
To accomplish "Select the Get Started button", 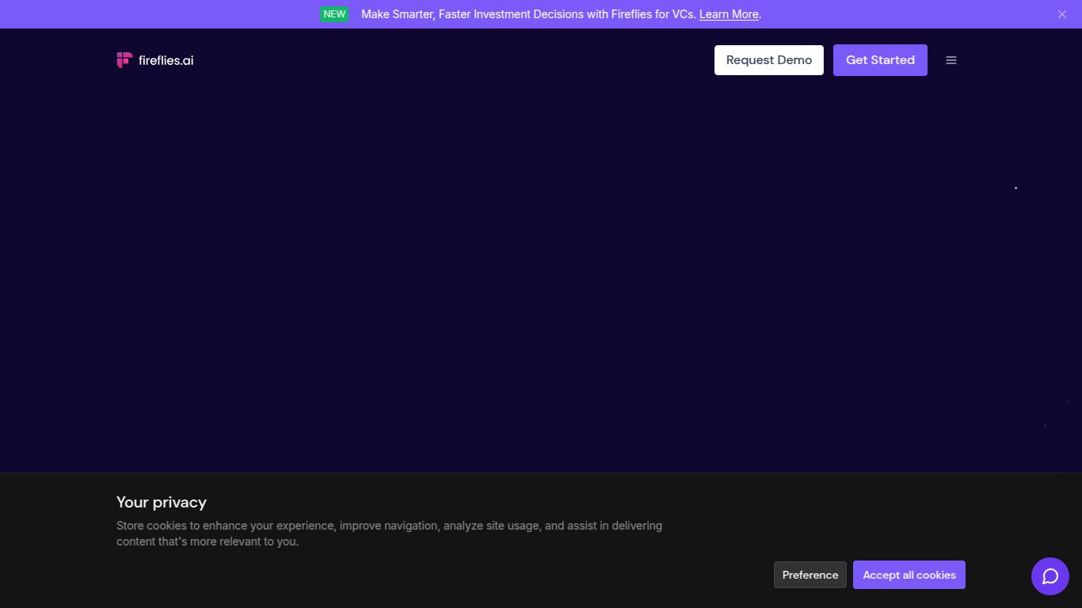I will click(x=880, y=59).
